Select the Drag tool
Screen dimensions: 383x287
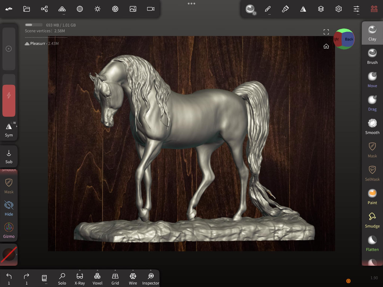coord(372,103)
